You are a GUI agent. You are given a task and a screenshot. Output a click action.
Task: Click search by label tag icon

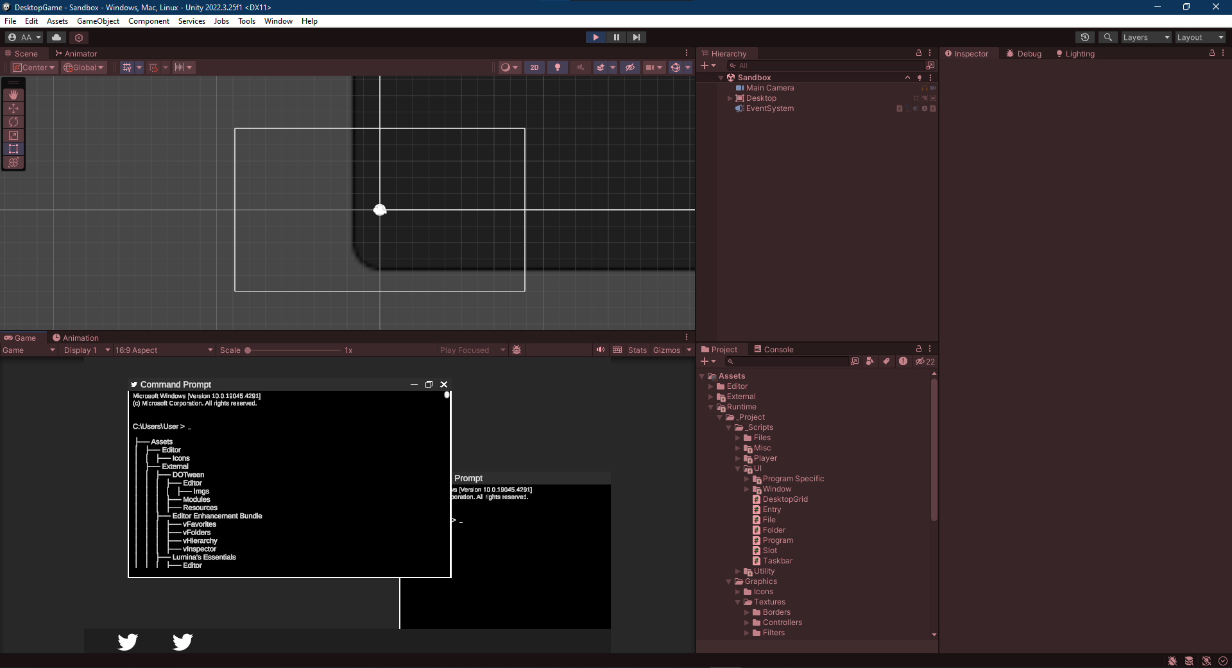click(886, 361)
